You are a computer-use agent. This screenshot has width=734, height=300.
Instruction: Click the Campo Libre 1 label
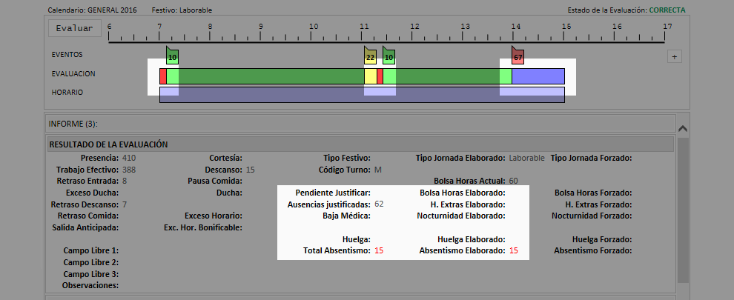point(90,250)
